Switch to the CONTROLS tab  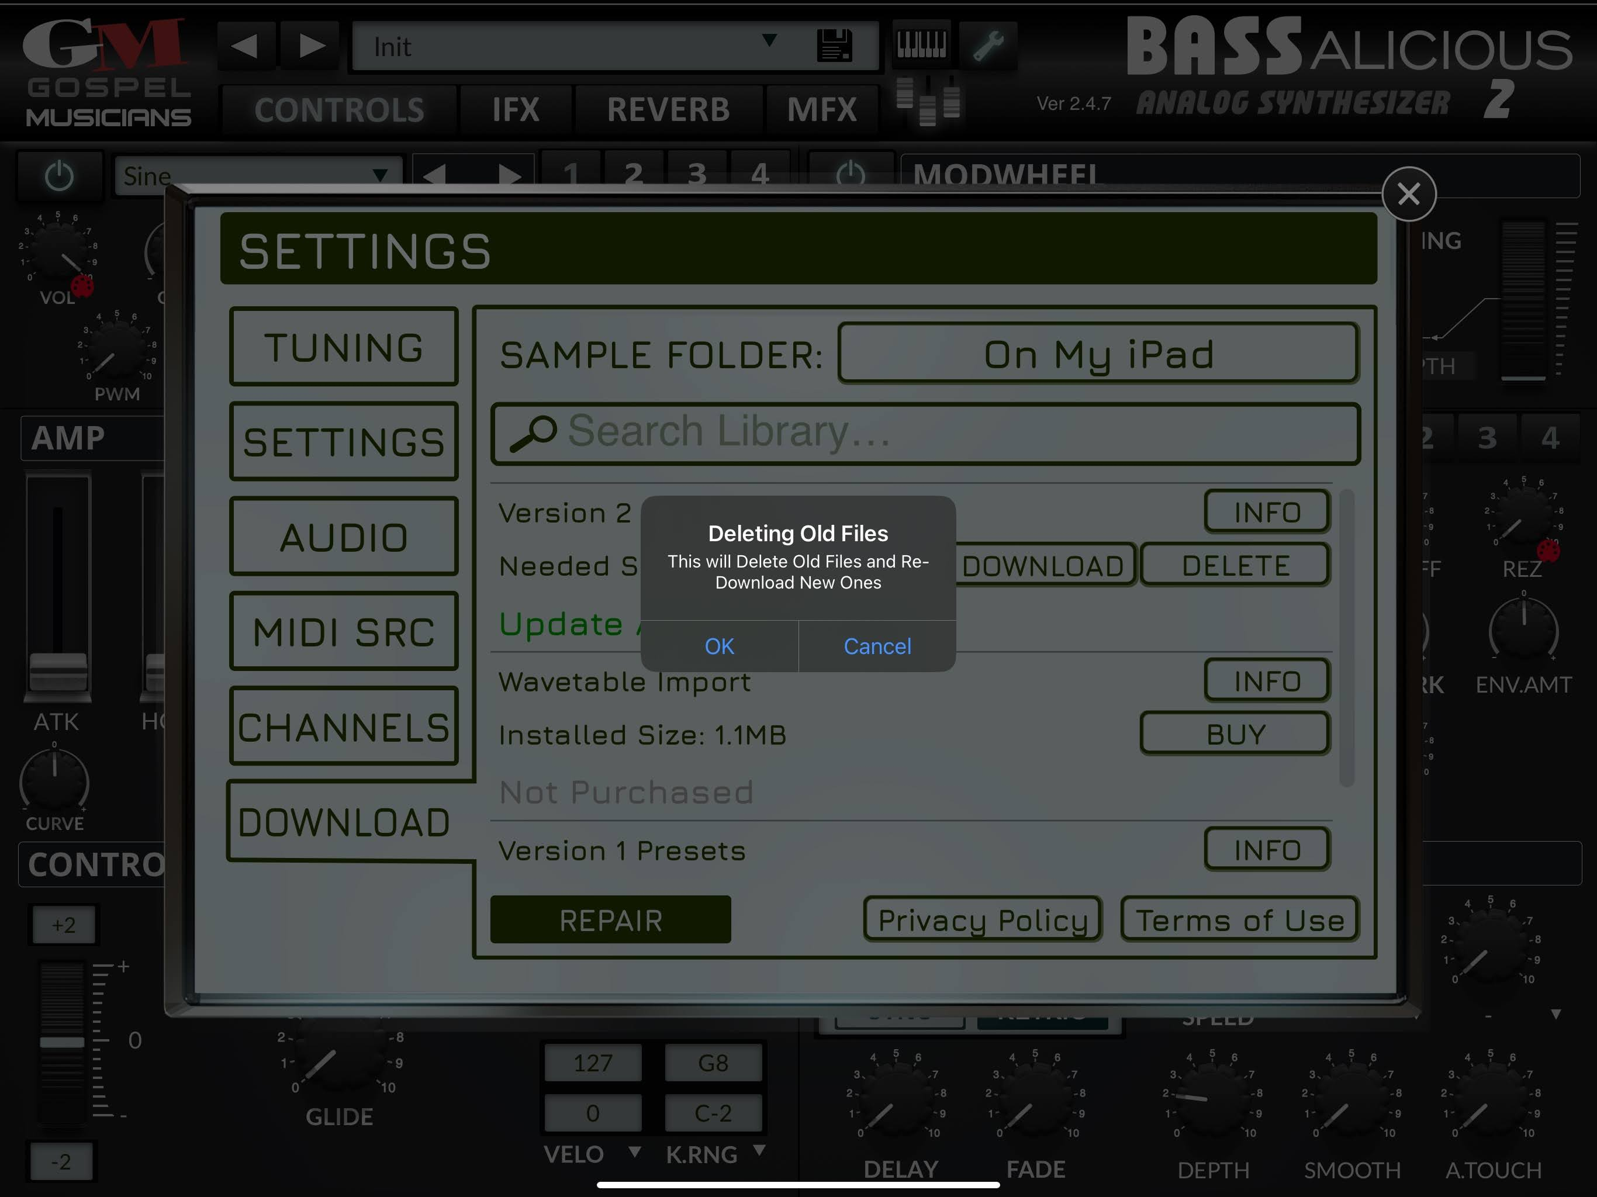[339, 110]
